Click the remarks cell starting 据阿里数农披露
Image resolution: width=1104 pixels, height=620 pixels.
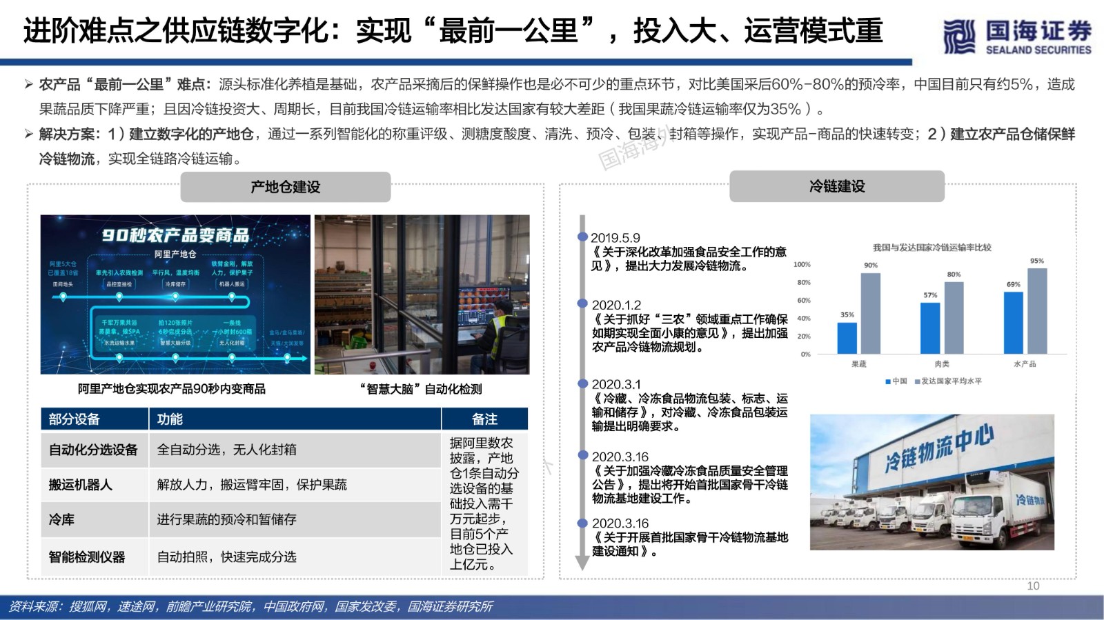click(x=485, y=503)
